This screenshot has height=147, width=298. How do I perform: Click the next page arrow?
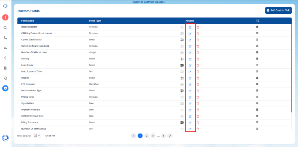point(170,135)
